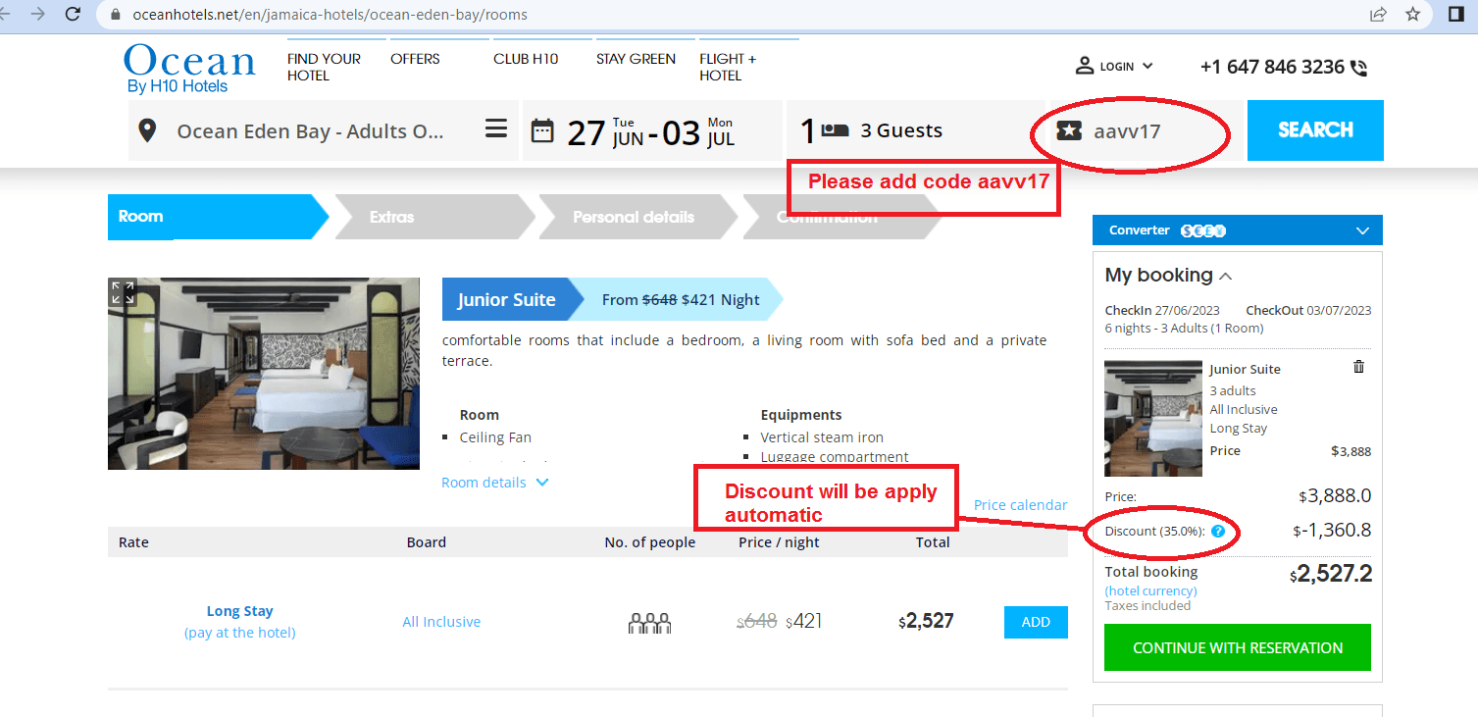Viewport: 1478px width, 717px height.
Task: Open the hotel selector Ocean Eden Bay
Action: 324,130
